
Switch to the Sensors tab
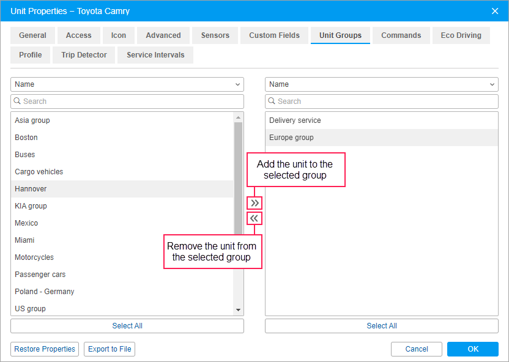tap(215, 35)
